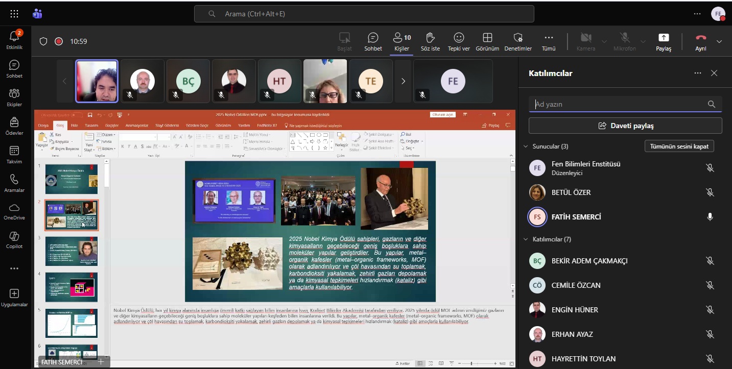
Task: Open dropdown arrow next to Ayrıl
Action: pyautogui.click(x=719, y=41)
